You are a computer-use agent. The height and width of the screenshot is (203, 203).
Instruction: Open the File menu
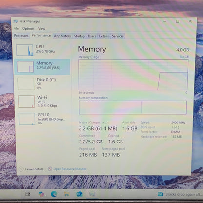(16, 28)
